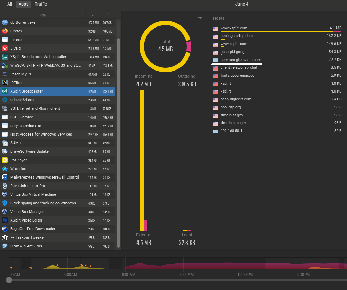Sort the list by App column header
The height and width of the screenshot is (290, 347).
(x=43, y=15)
